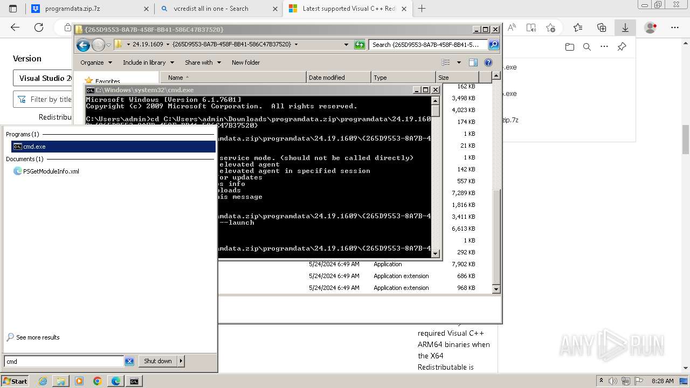Click Read aloud icon in Edge address bar

coord(512,27)
